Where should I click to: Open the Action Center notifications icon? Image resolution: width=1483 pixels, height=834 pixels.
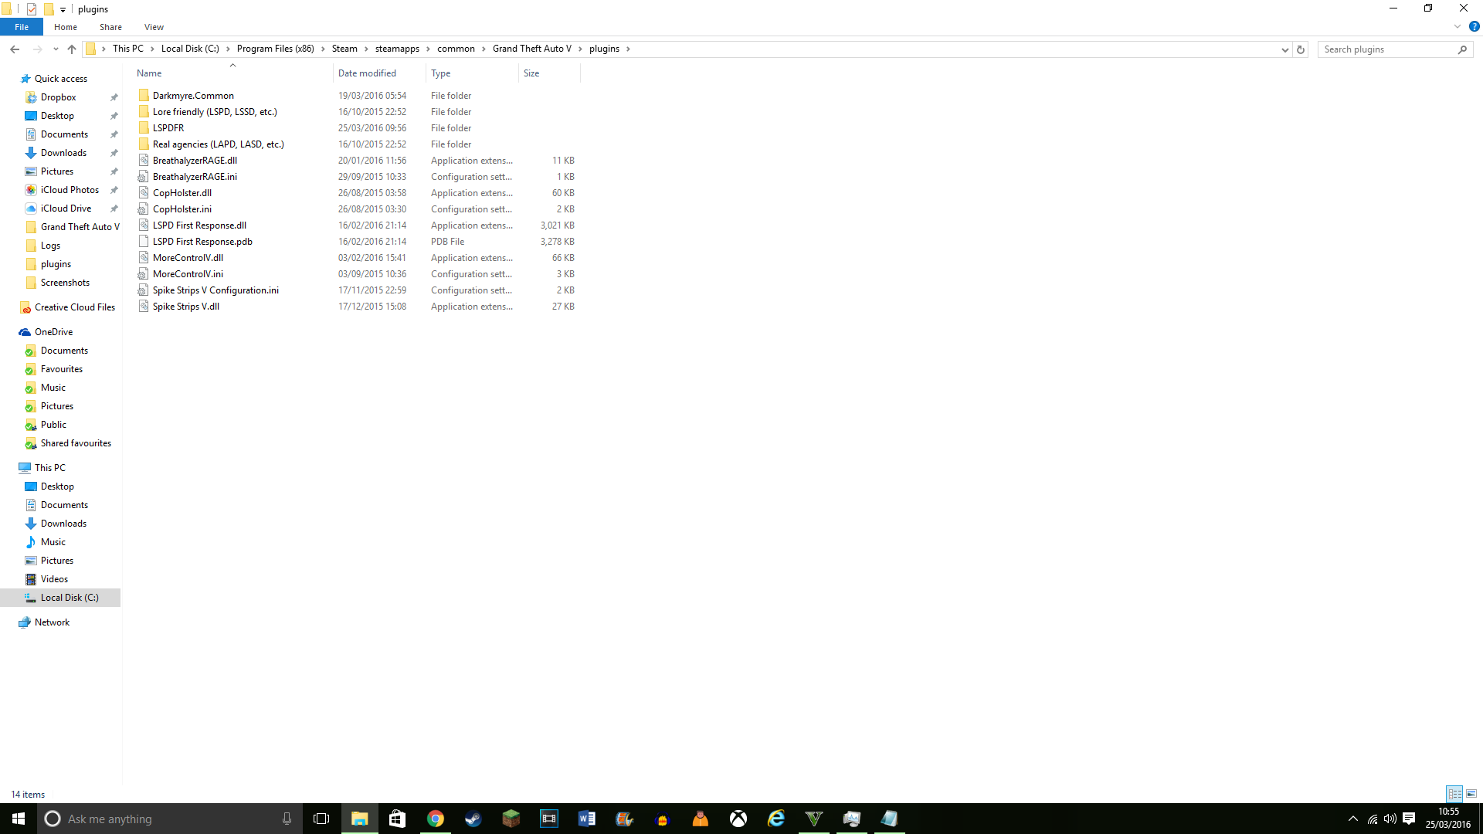(x=1409, y=819)
